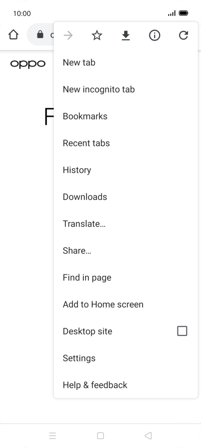
Task: Open page info via the circled i icon
Action: point(155,35)
